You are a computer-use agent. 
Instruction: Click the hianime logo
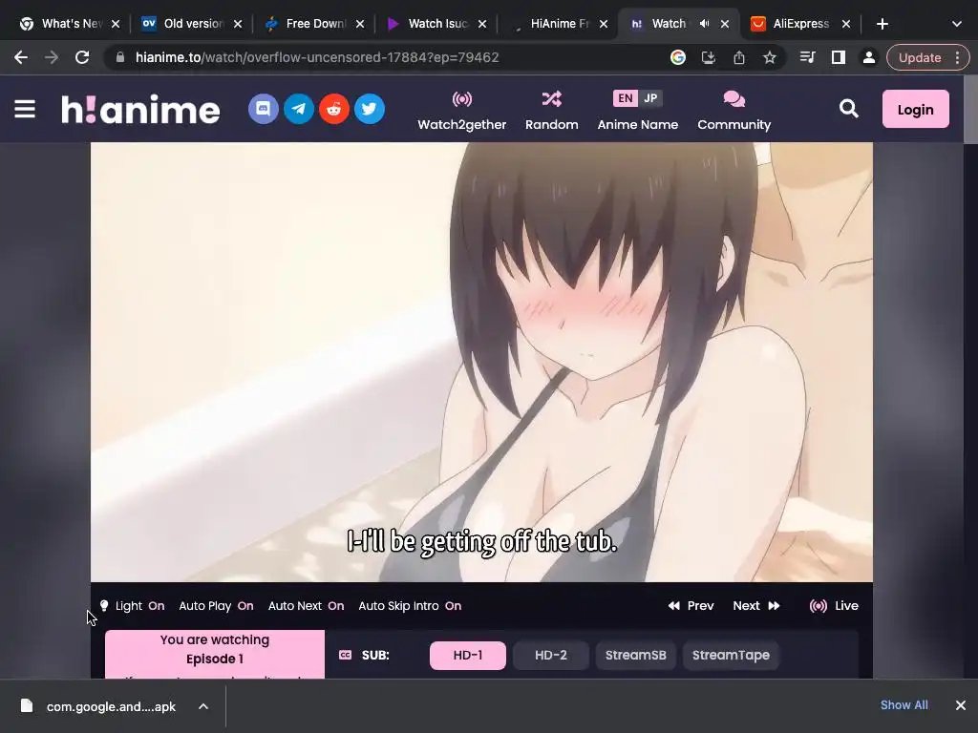coord(140,109)
